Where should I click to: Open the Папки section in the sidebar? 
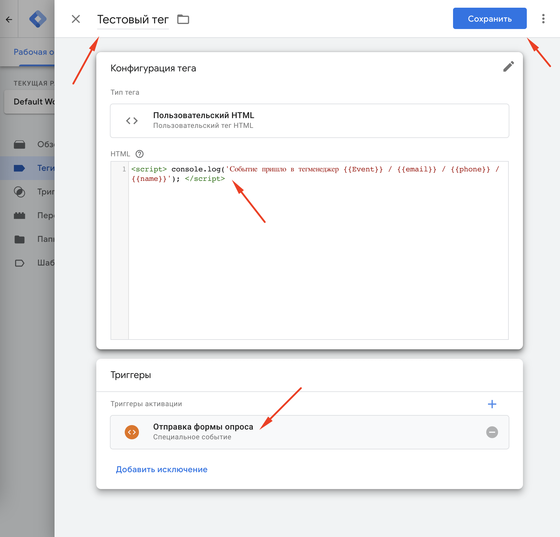pyautogui.click(x=27, y=239)
